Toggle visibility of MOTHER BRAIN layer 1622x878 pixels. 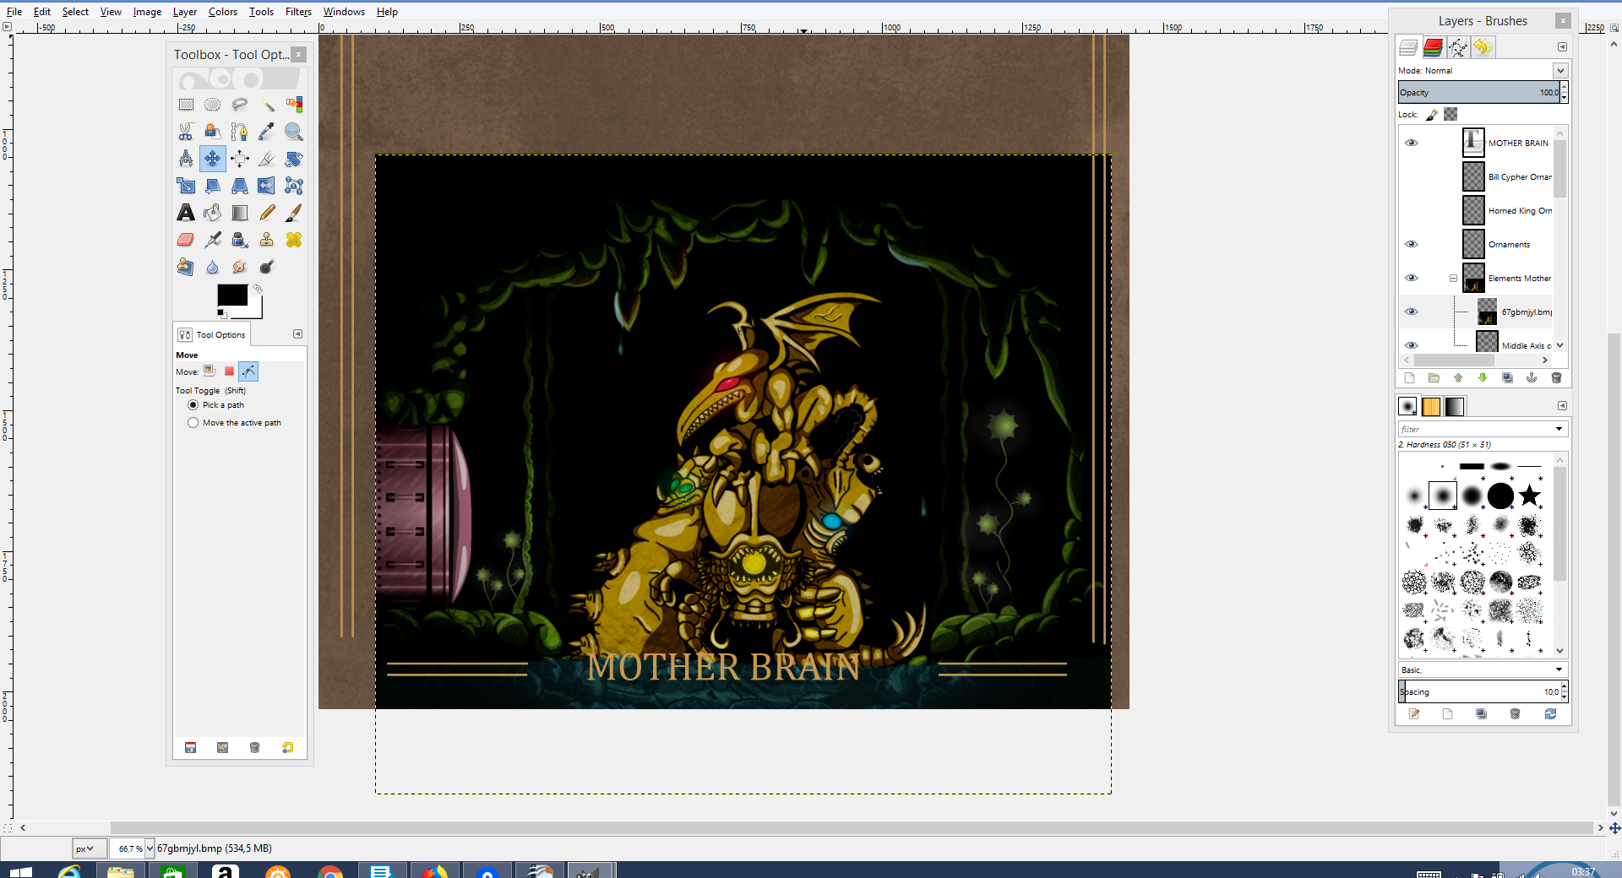pos(1411,143)
